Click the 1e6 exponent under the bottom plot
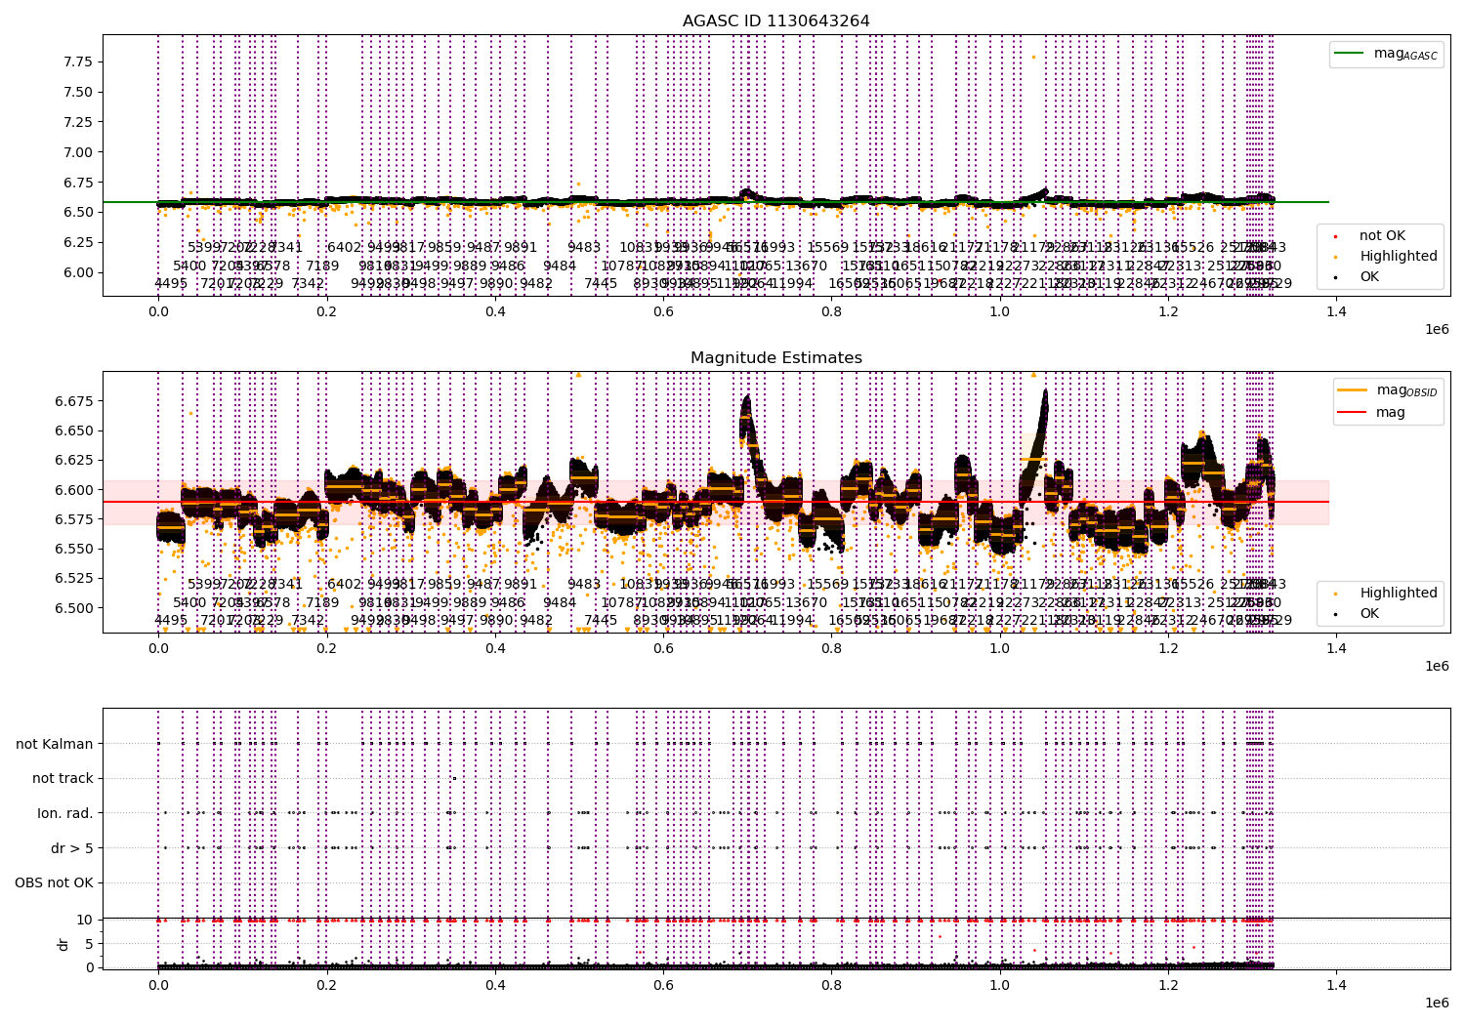 [x=1436, y=1004]
